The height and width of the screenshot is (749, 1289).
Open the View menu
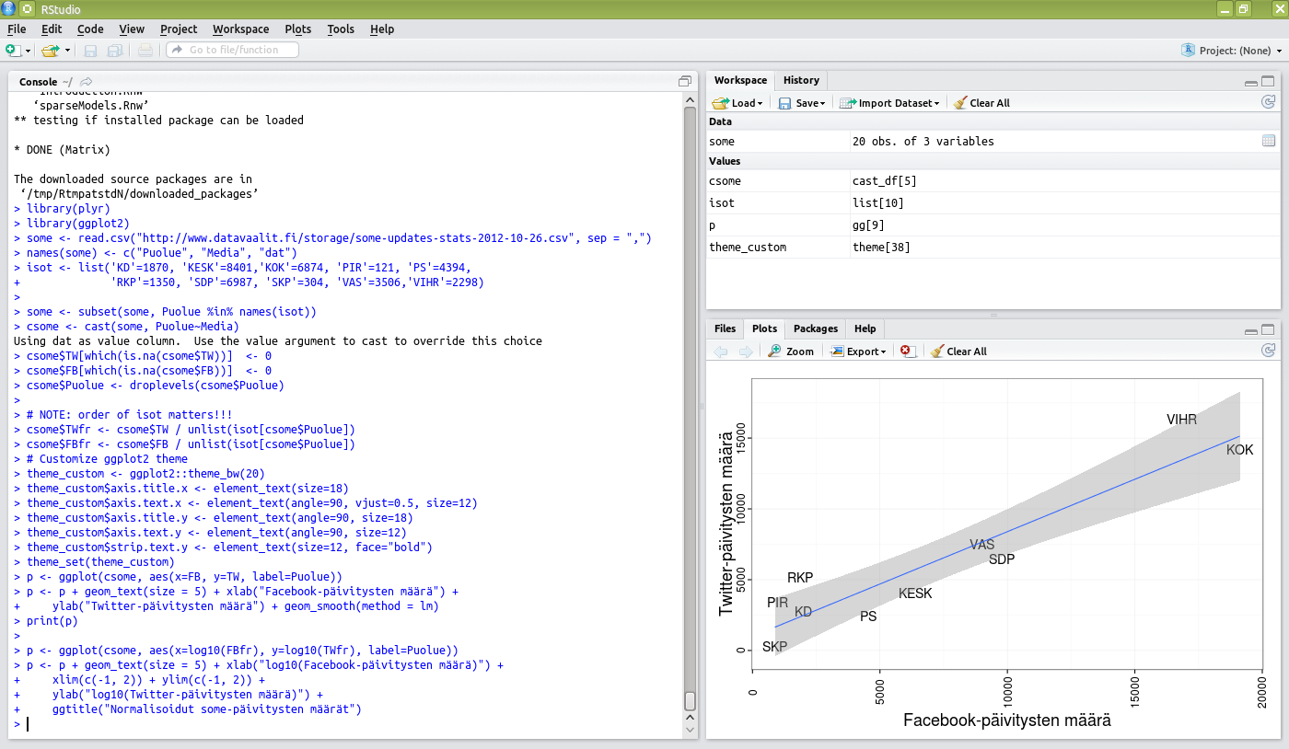pos(132,29)
